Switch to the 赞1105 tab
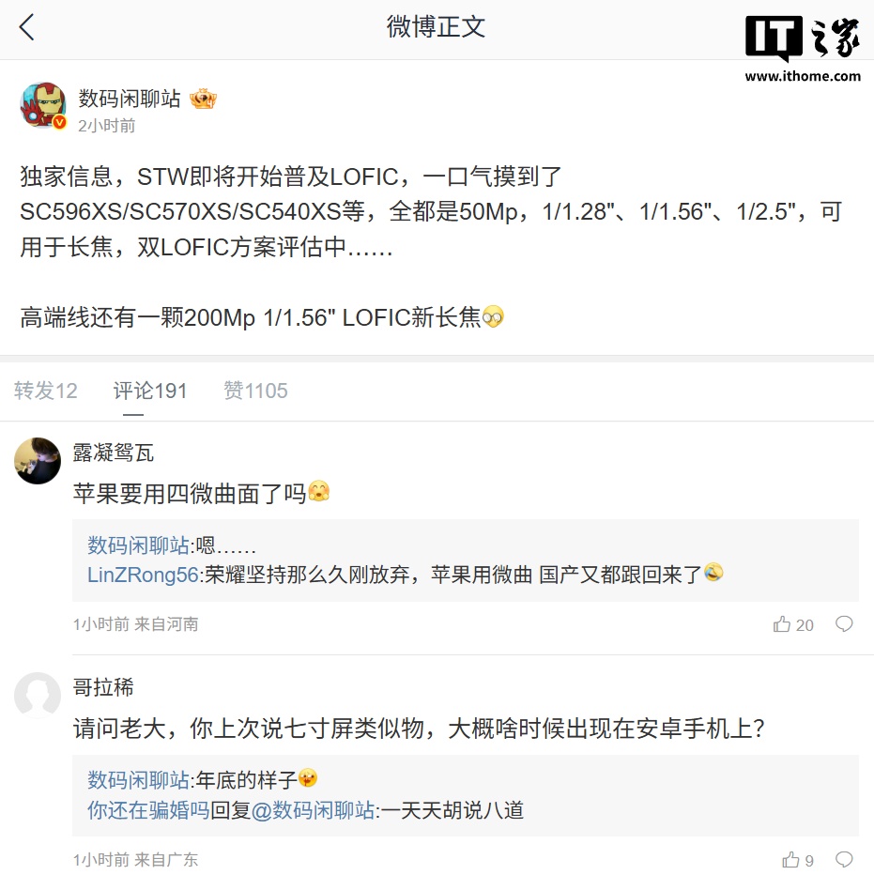874x890 pixels. 255,391
